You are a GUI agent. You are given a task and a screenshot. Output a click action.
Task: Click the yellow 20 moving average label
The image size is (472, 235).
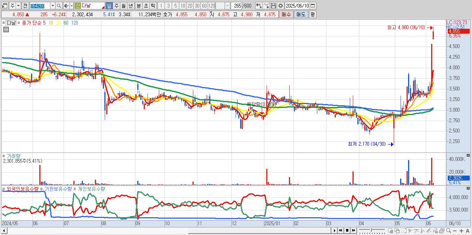click(x=58, y=23)
